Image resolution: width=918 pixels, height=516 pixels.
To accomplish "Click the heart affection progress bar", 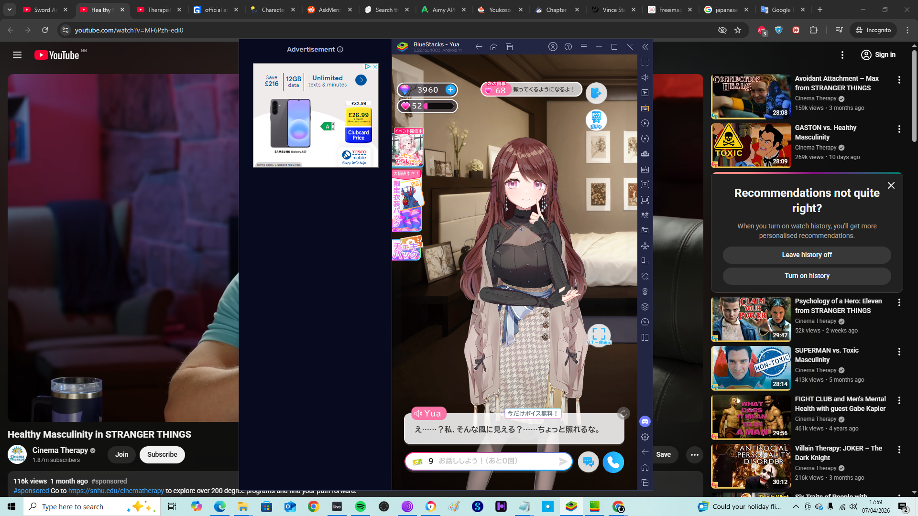I will [427, 106].
